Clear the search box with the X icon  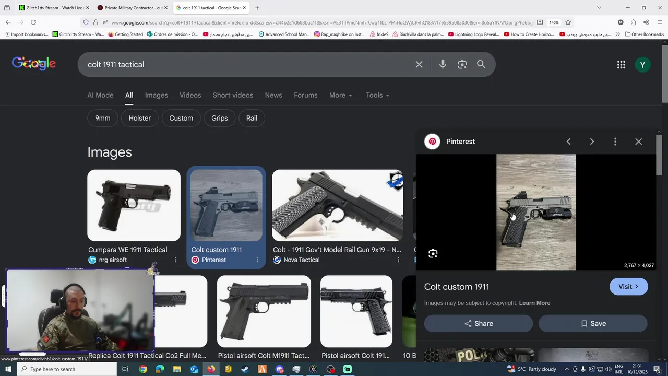tap(419, 65)
